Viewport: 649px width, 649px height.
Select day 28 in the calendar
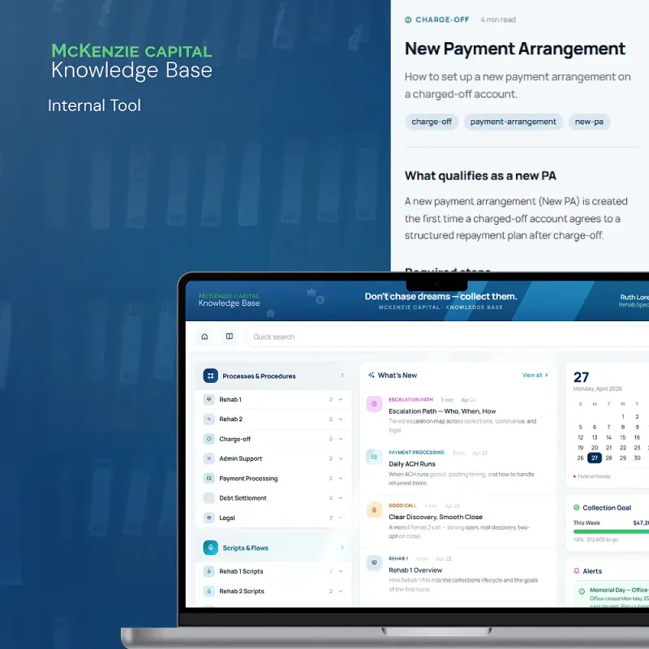pyautogui.click(x=608, y=458)
